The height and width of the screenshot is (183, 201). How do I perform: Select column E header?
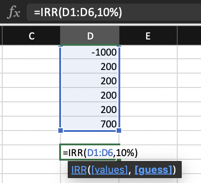(x=148, y=36)
